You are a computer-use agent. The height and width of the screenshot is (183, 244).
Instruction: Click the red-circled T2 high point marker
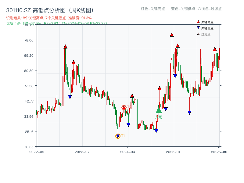(124, 107)
